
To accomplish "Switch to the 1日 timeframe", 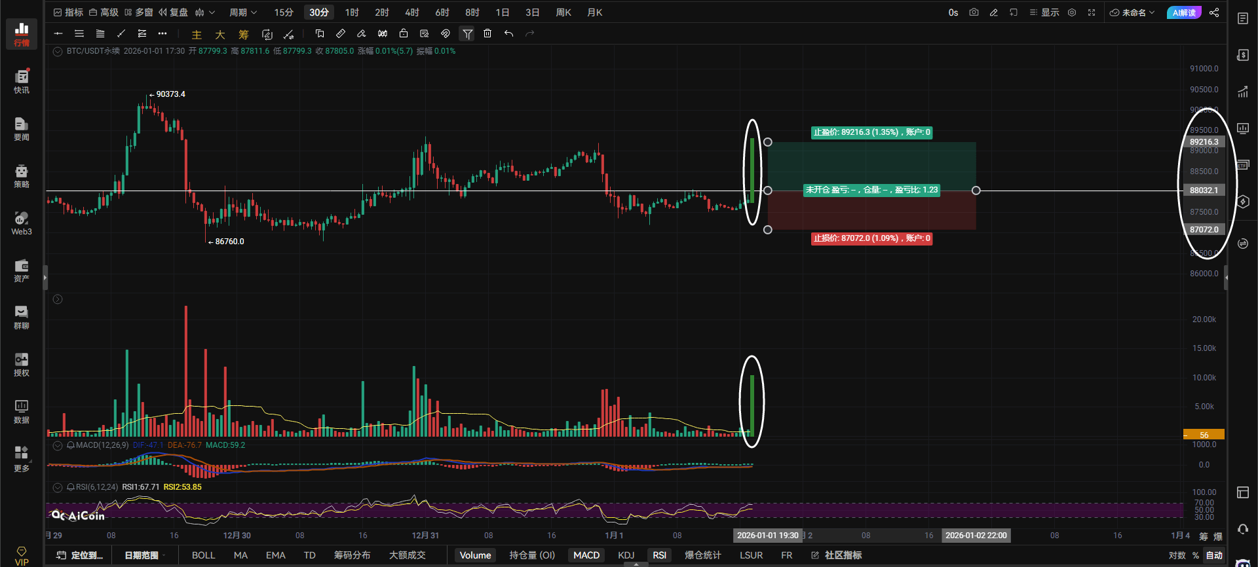I will coord(502,12).
